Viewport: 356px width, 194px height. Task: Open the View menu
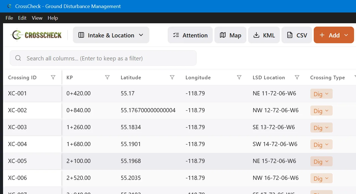(37, 18)
